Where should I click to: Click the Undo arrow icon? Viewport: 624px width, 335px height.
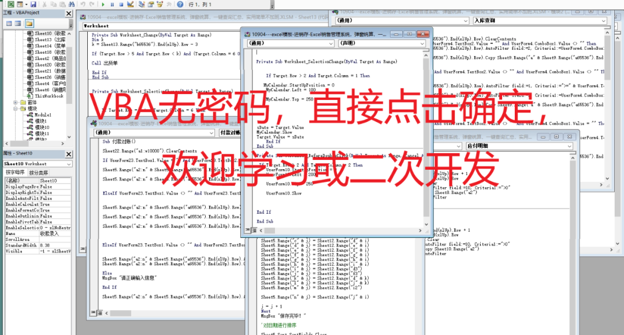pos(83,5)
